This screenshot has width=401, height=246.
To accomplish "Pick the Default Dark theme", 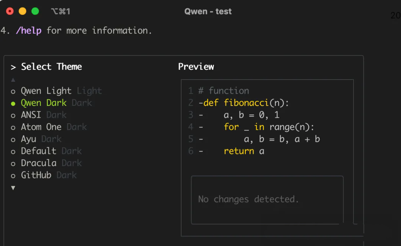I will coord(46,151).
